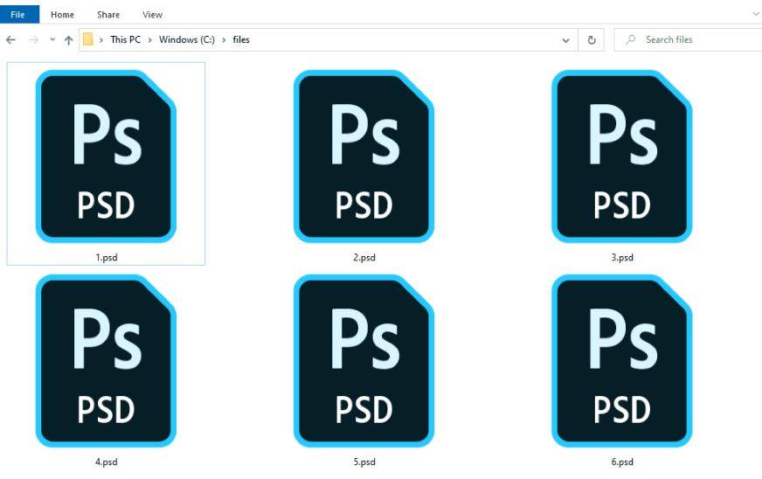Go back with the left arrow
This screenshot has width=762, height=479.
click(10, 40)
